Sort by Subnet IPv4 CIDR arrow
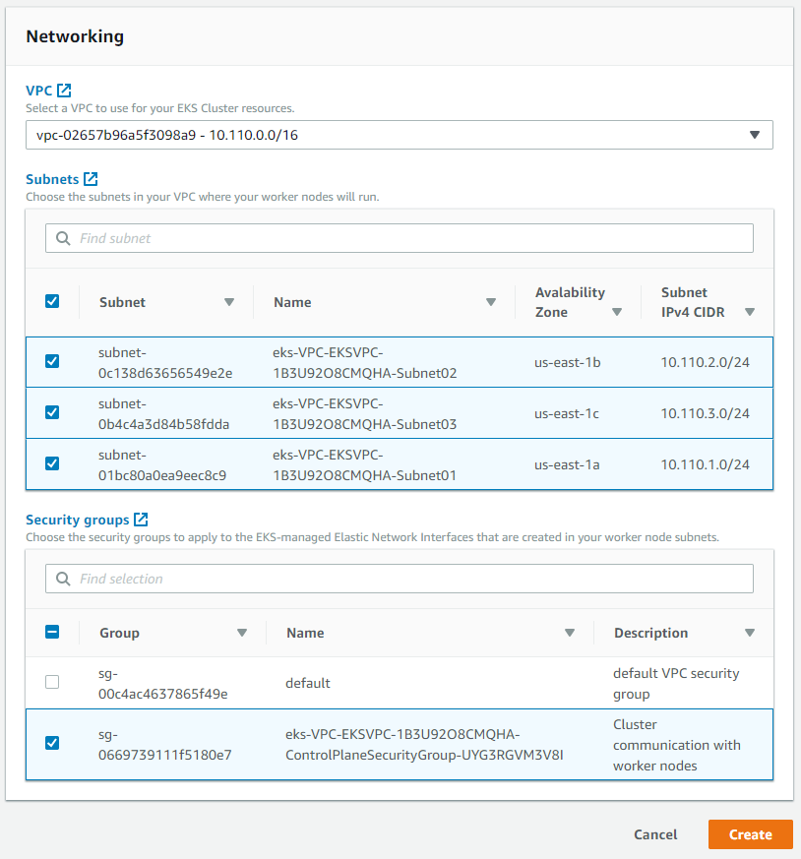 point(750,312)
